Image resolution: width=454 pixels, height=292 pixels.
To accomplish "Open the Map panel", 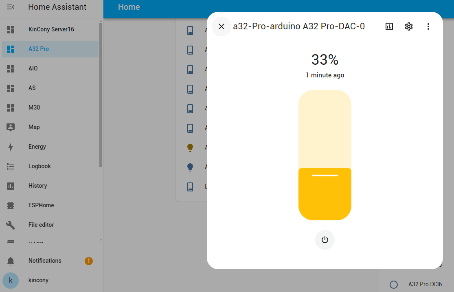I will pos(34,127).
